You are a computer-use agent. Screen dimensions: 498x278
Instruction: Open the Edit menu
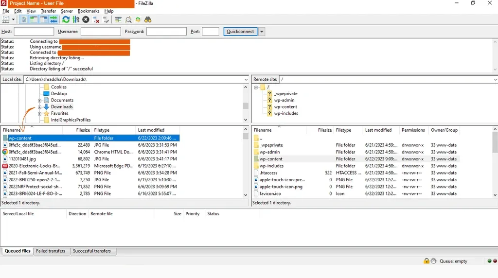(x=18, y=11)
